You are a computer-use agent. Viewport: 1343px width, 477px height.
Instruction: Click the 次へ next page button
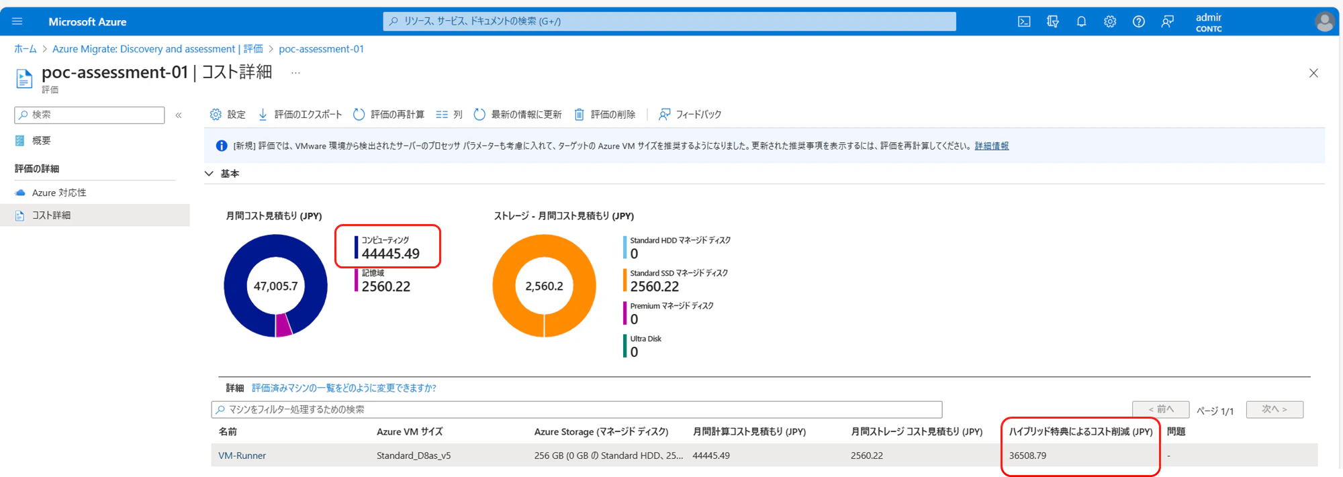[1275, 409]
